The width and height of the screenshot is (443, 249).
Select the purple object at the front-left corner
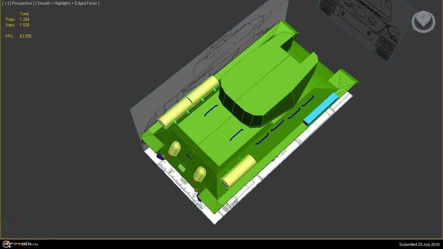160,156
